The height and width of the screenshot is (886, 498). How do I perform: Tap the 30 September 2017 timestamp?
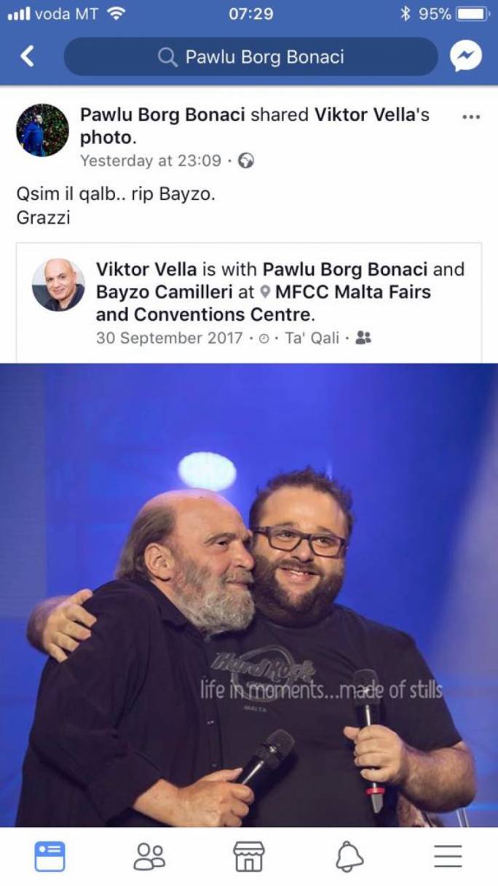(169, 338)
